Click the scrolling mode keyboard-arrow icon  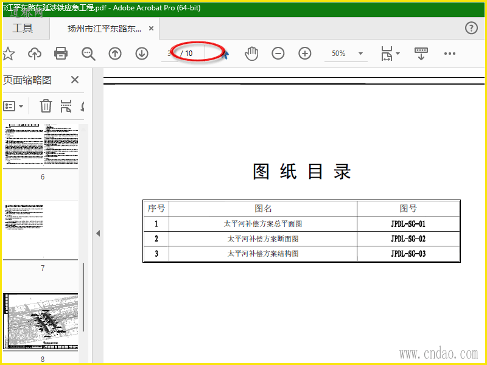click(421, 54)
